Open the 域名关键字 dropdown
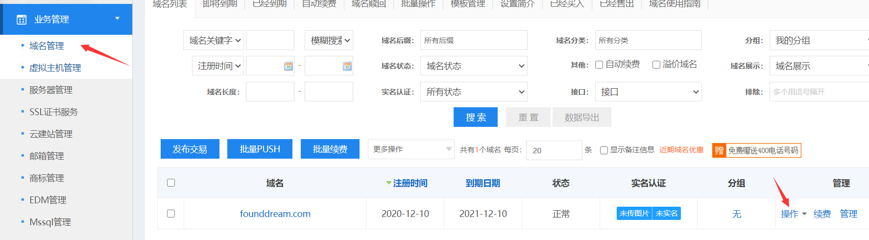The height and width of the screenshot is (240, 869). pyautogui.click(x=214, y=40)
